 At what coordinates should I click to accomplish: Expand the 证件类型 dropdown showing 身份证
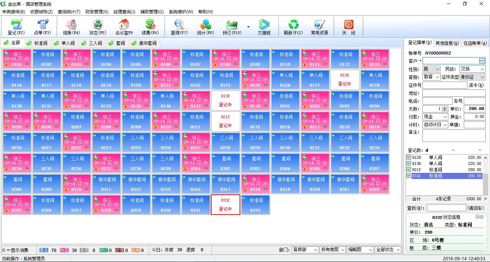tap(472, 77)
